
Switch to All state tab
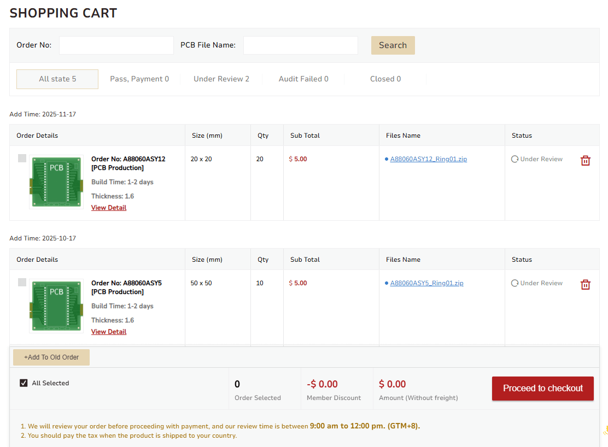(57, 79)
